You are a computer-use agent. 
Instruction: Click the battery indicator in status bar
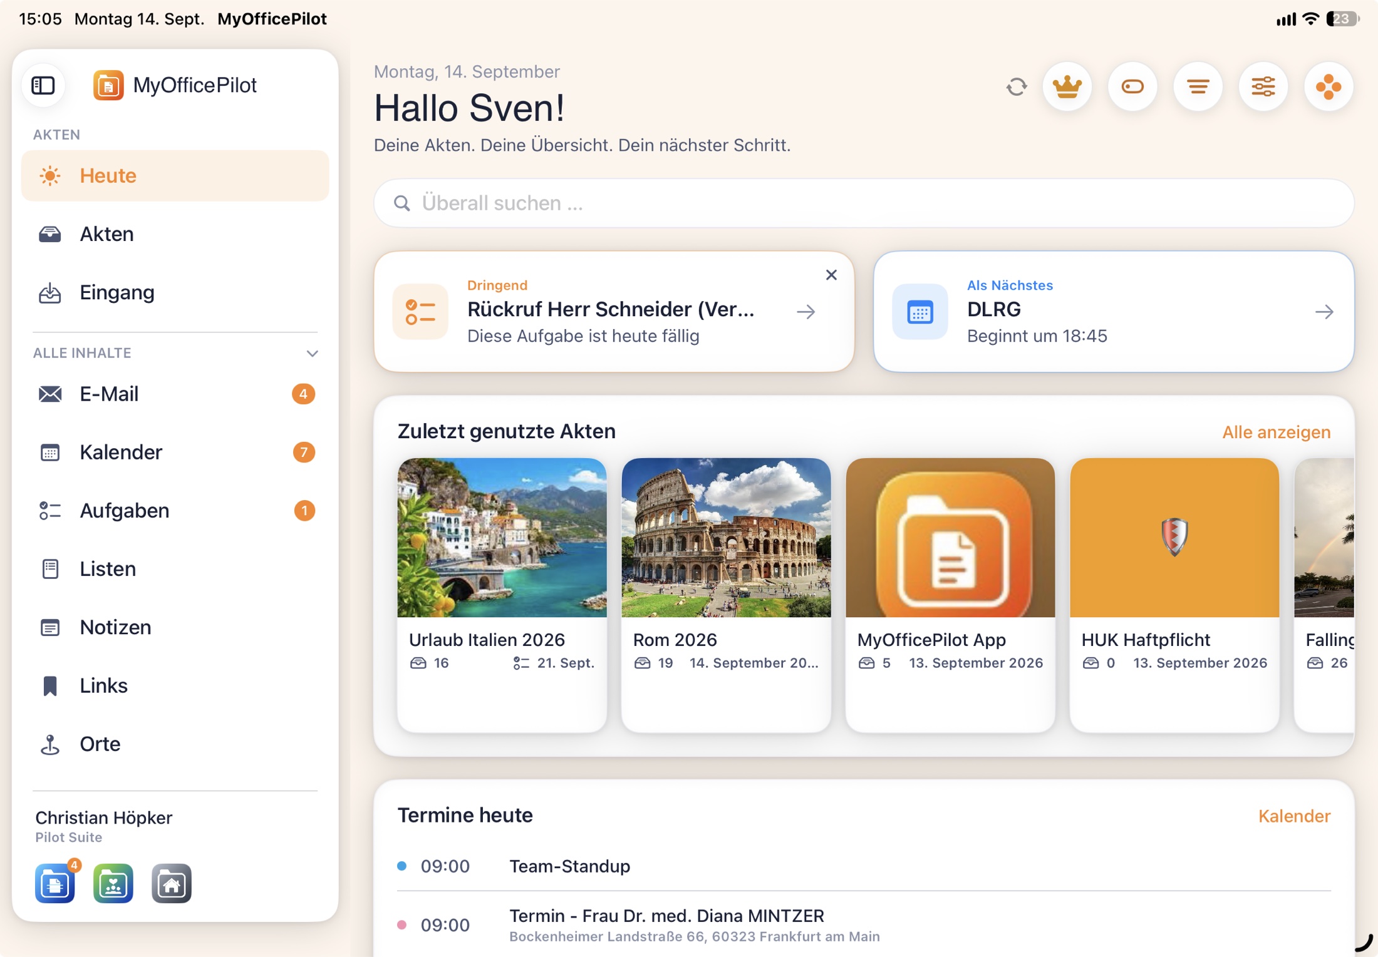pyautogui.click(x=1343, y=19)
